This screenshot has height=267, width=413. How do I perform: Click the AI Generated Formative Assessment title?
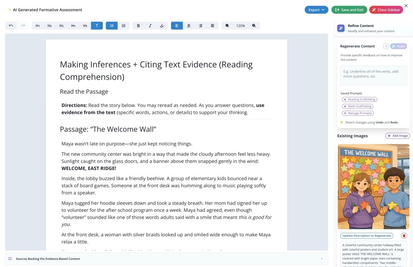(48, 10)
